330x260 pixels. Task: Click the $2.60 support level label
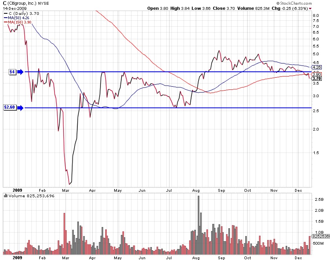(x=10, y=107)
